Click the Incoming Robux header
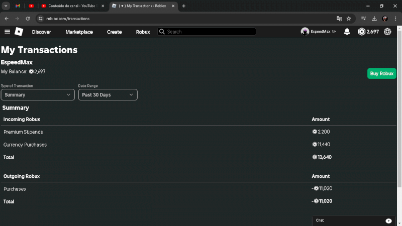Viewport: 402px width, 226px height. 22,120
